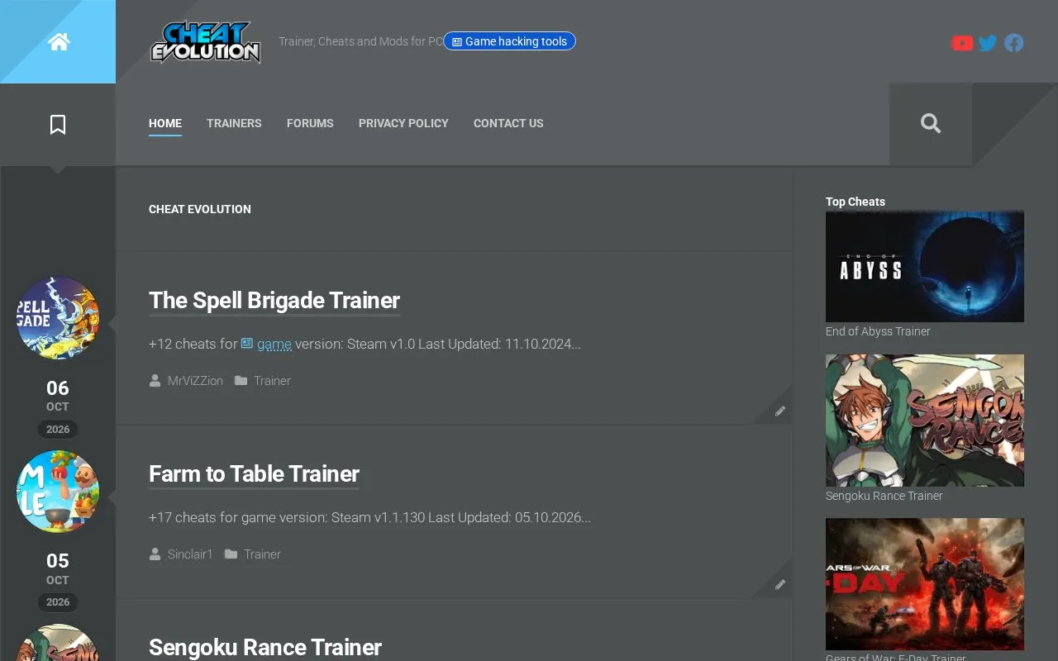Click the '06 OCT' date of the Spell Brigade post
This screenshot has width=1058, height=661.
coord(58,396)
